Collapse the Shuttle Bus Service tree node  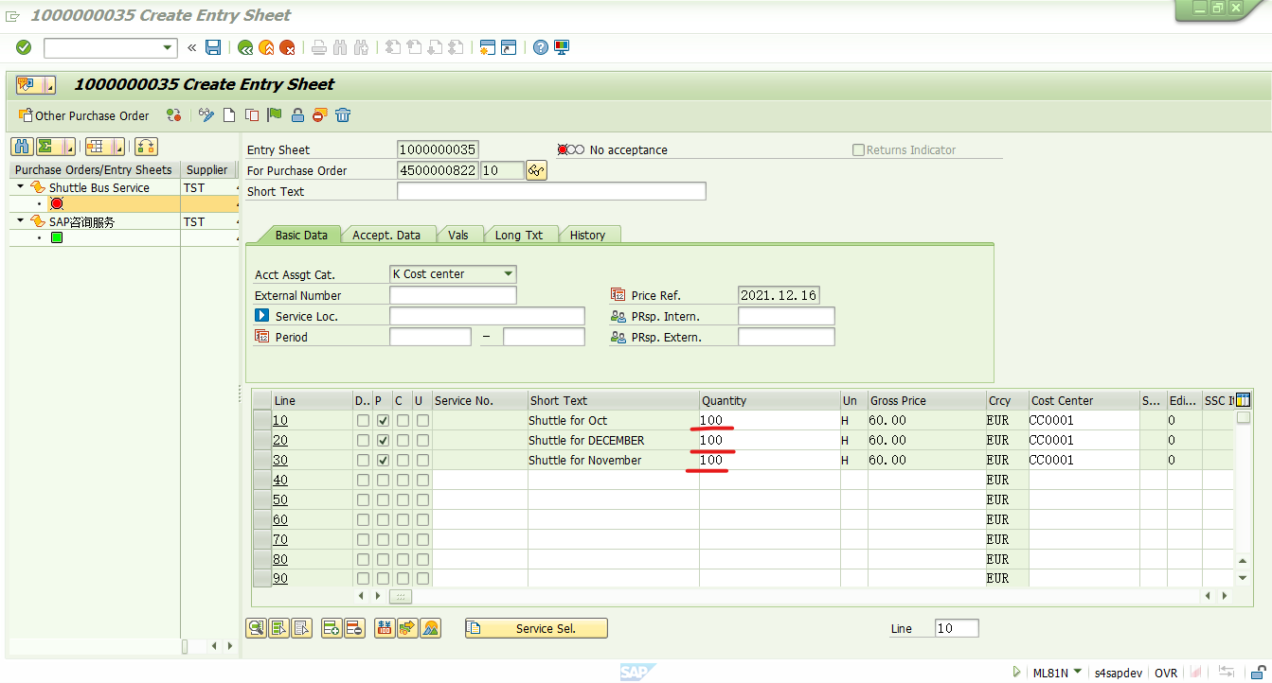(x=21, y=187)
